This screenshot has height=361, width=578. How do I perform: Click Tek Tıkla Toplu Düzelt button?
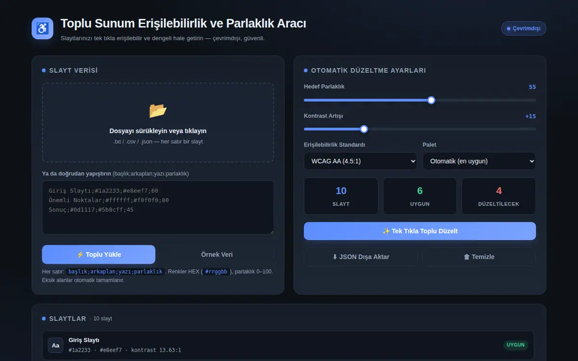coord(420,231)
